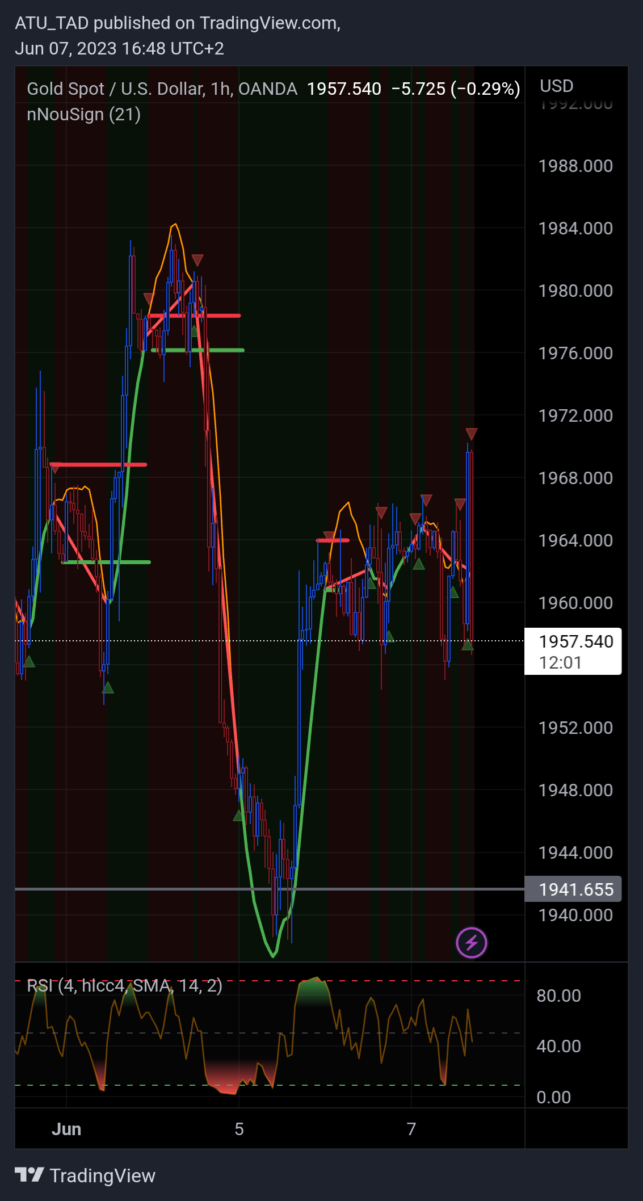The image size is (643, 1201).
Task: Click the 1941.655 horizontal line price label
Action: click(573, 889)
